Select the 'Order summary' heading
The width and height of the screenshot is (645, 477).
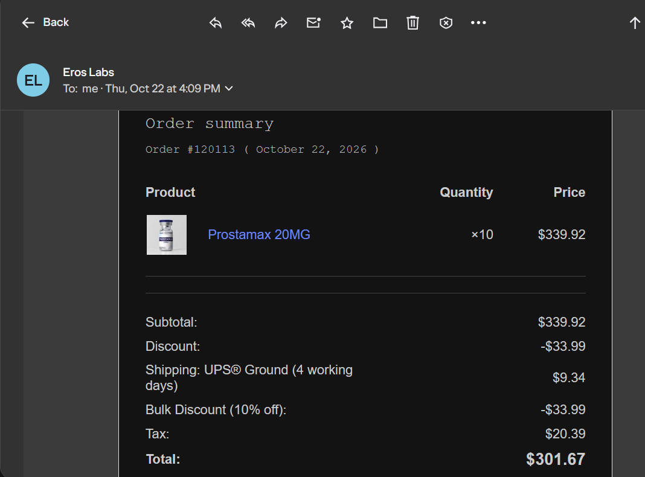point(210,124)
